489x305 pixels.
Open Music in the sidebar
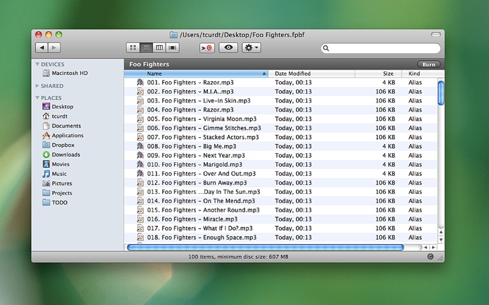[x=54, y=174]
